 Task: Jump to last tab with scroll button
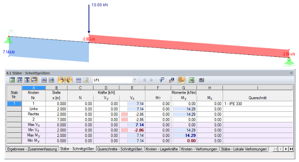click(x=291, y=149)
